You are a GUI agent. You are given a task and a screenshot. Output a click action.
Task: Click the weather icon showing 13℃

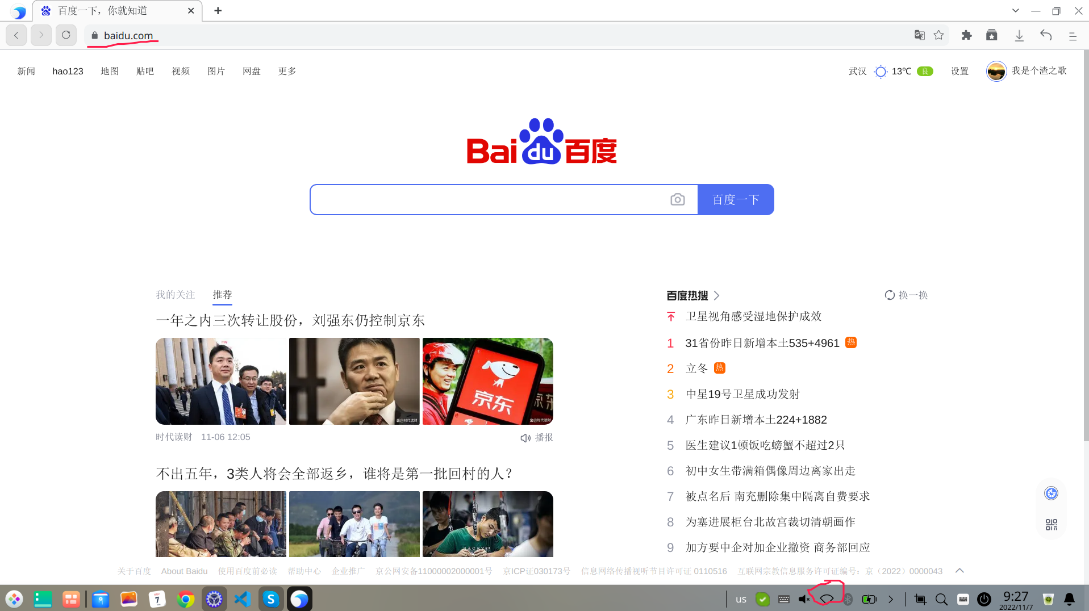coord(881,72)
